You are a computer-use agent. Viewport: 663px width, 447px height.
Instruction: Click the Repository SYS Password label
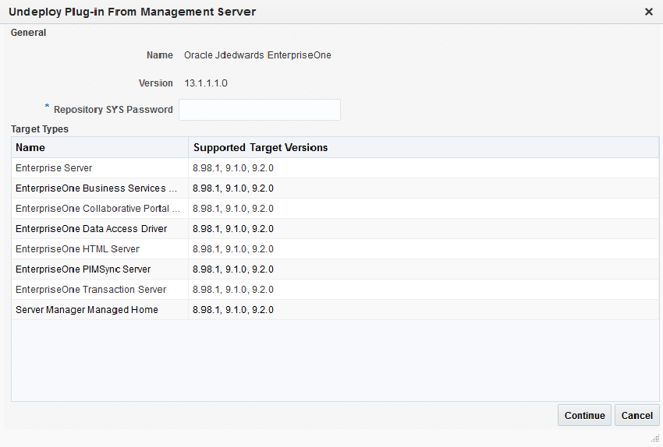[113, 110]
